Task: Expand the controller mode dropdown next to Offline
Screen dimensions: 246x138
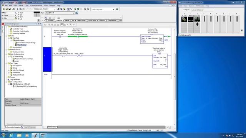Action: (15, 13)
